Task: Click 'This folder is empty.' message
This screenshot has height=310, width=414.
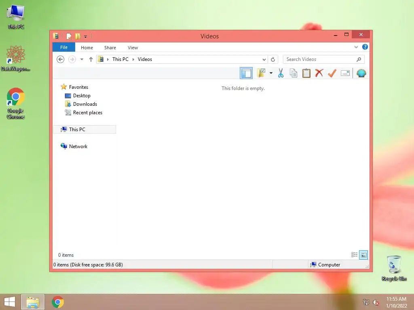Action: point(243,88)
